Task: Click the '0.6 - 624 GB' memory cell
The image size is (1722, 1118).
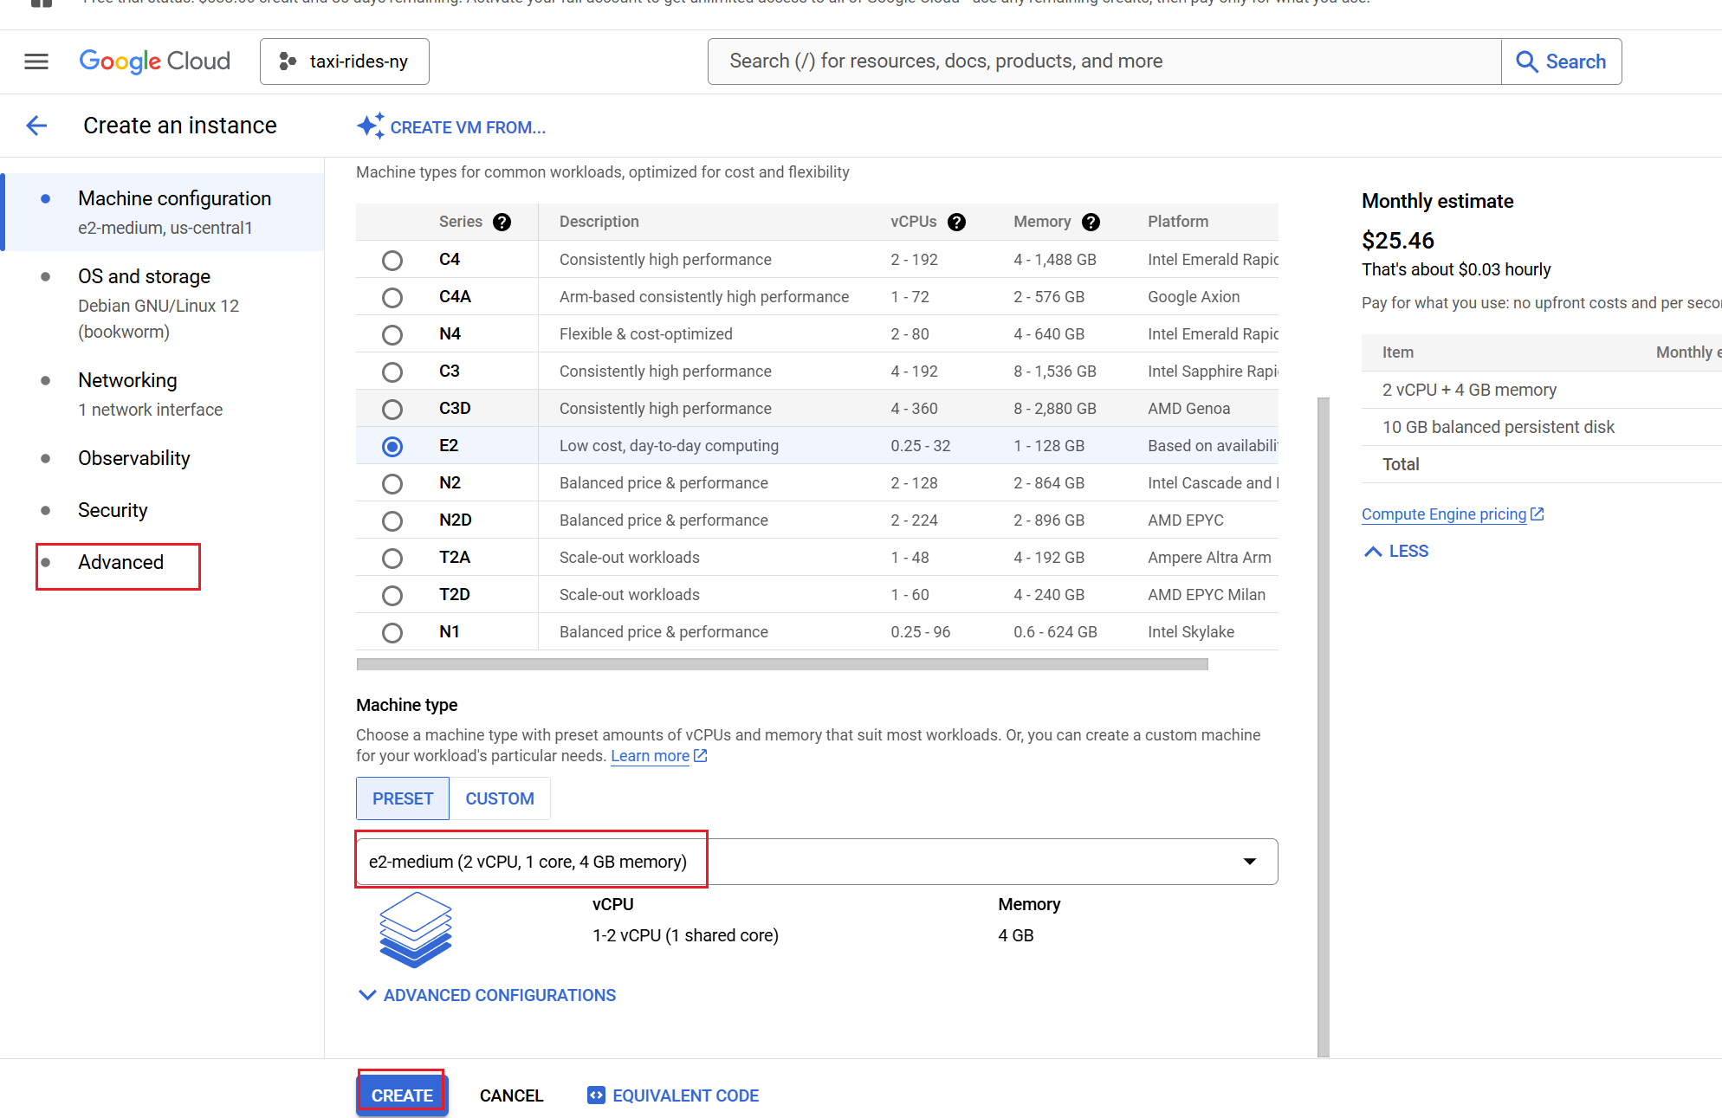Action: click(1055, 632)
